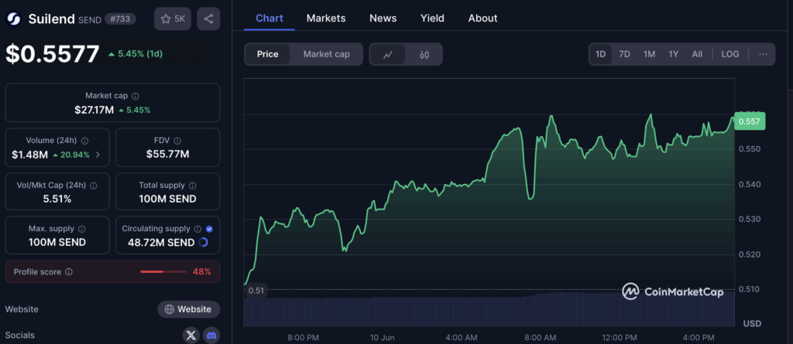Set chart range to 1D
The height and width of the screenshot is (344, 793).
pos(600,54)
